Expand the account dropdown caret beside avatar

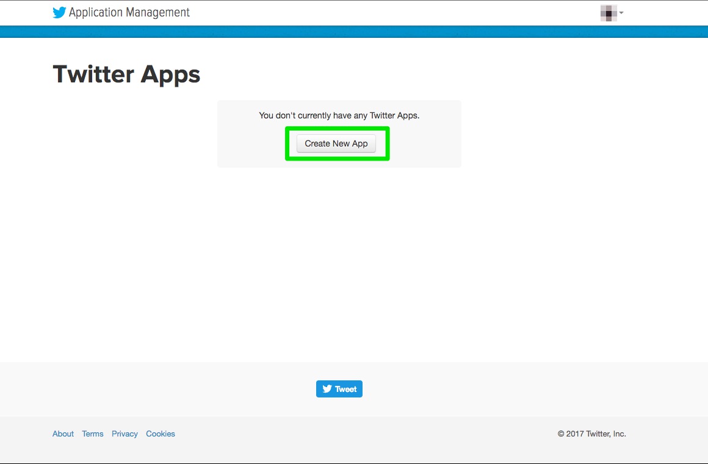621,13
